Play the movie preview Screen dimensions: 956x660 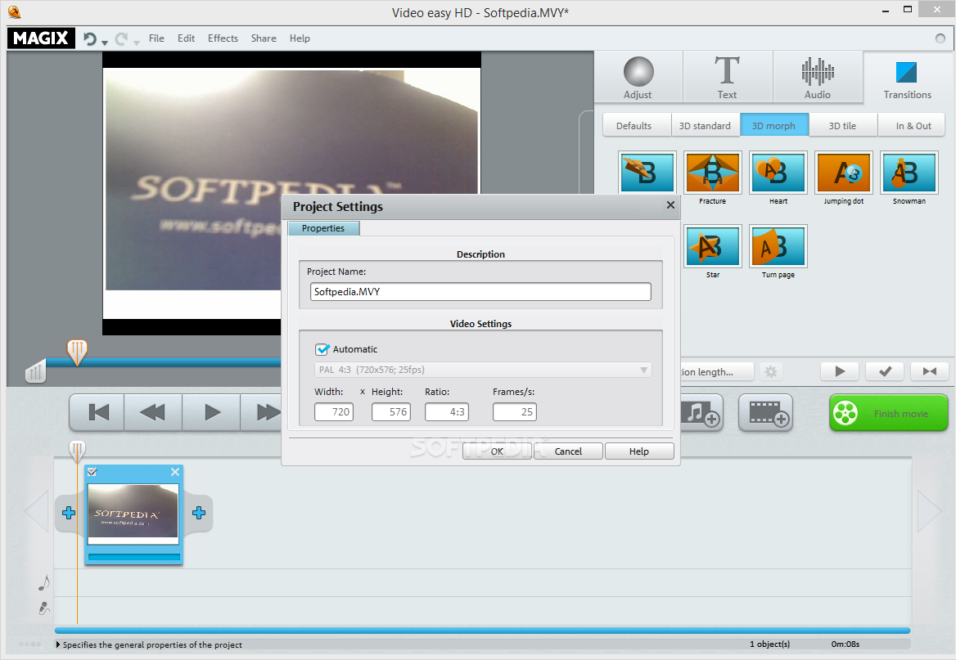211,412
